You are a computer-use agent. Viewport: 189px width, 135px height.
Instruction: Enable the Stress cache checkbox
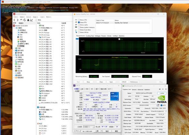(x=79, y=25)
